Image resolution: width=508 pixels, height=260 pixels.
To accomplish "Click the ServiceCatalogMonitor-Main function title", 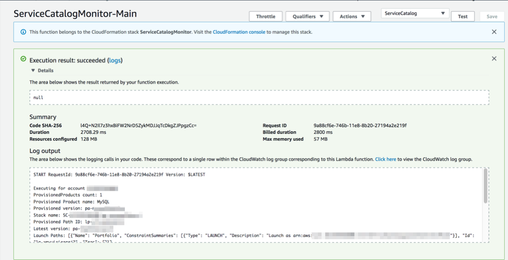I will tap(75, 14).
